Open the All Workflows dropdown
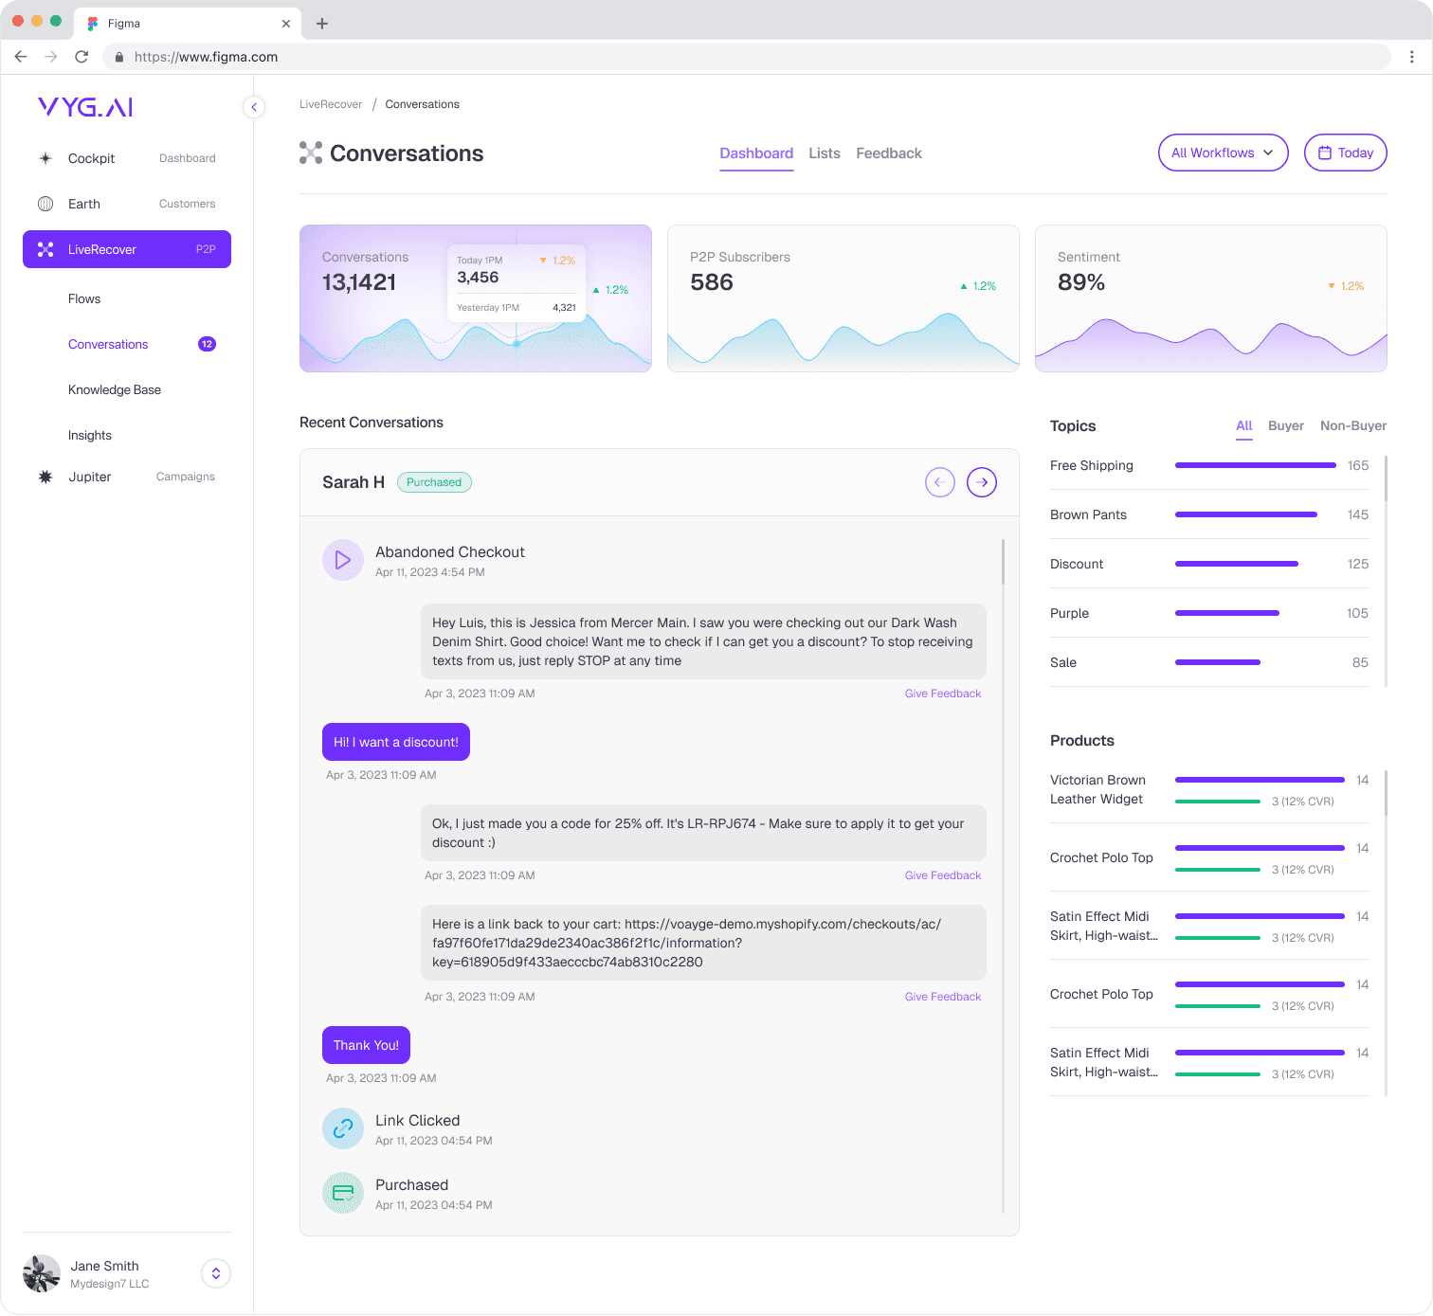 (1223, 153)
